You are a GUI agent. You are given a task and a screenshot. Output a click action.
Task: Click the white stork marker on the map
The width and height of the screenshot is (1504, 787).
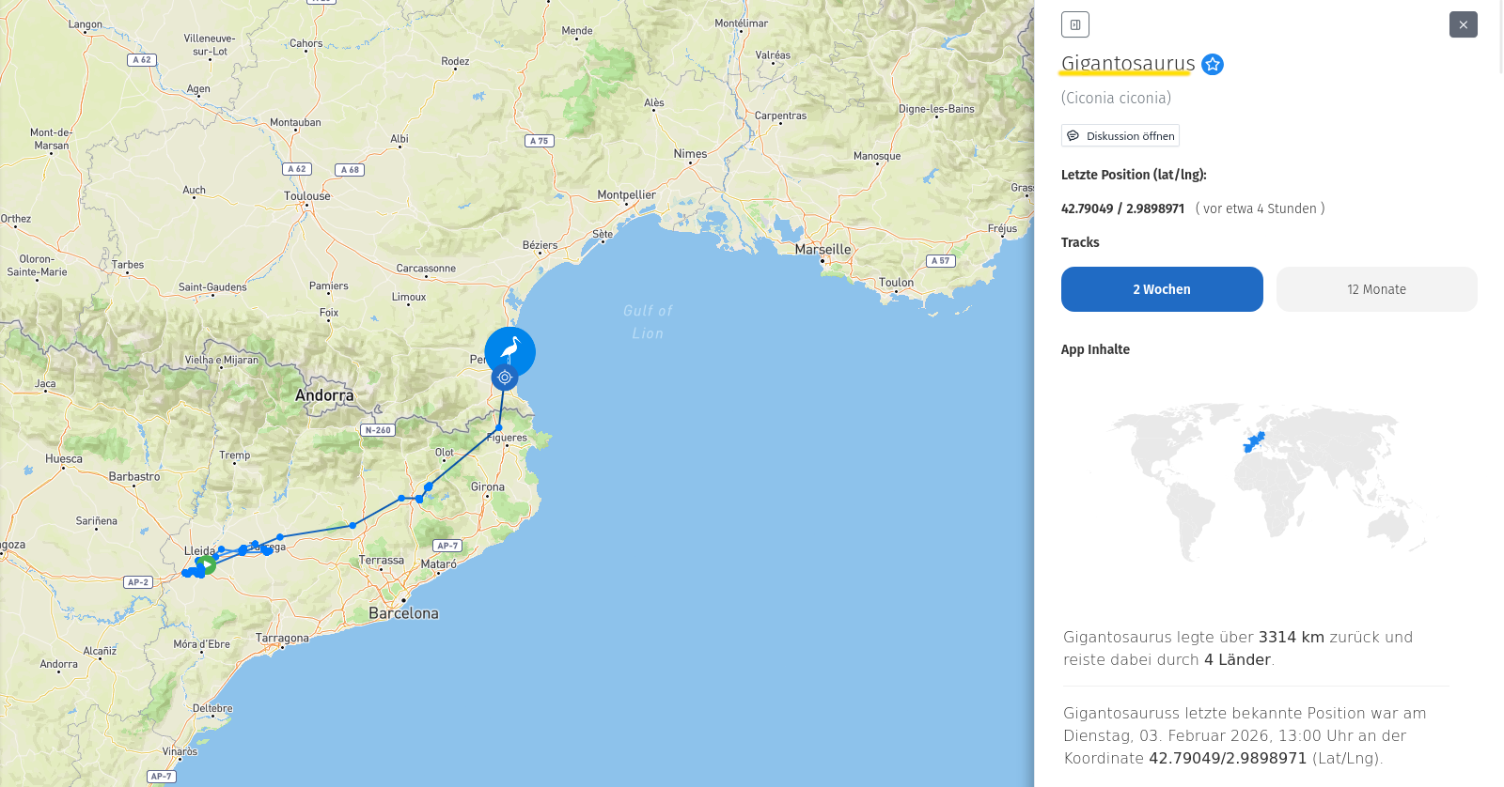509,351
